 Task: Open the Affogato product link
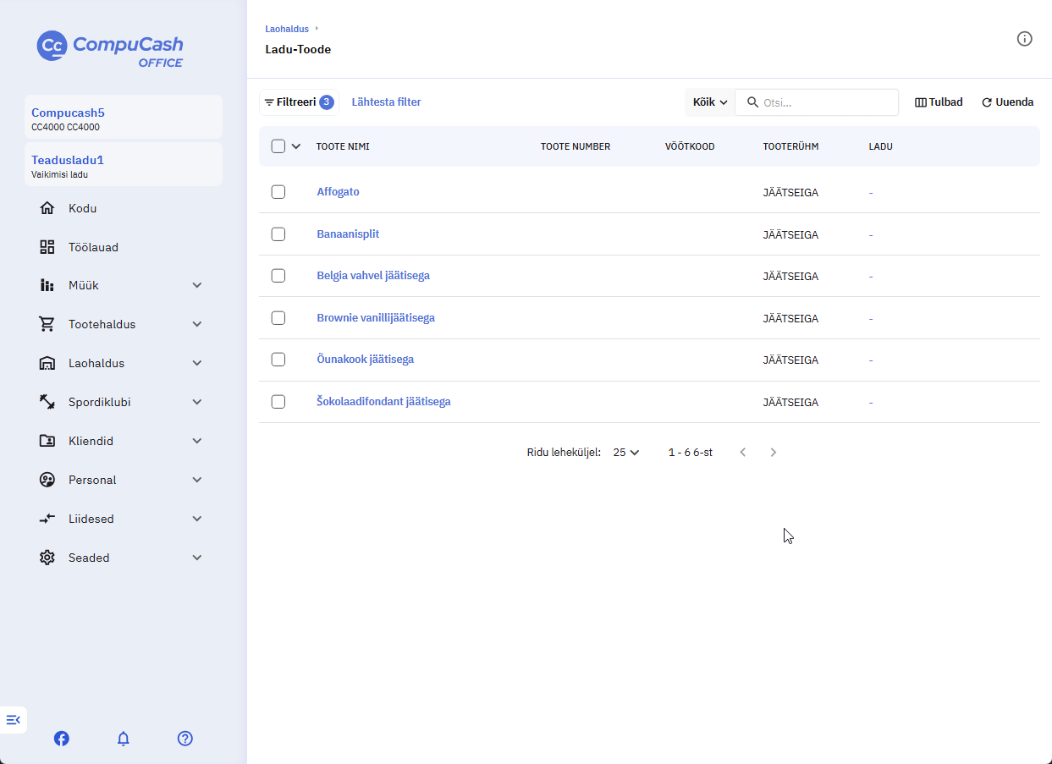coord(338,192)
